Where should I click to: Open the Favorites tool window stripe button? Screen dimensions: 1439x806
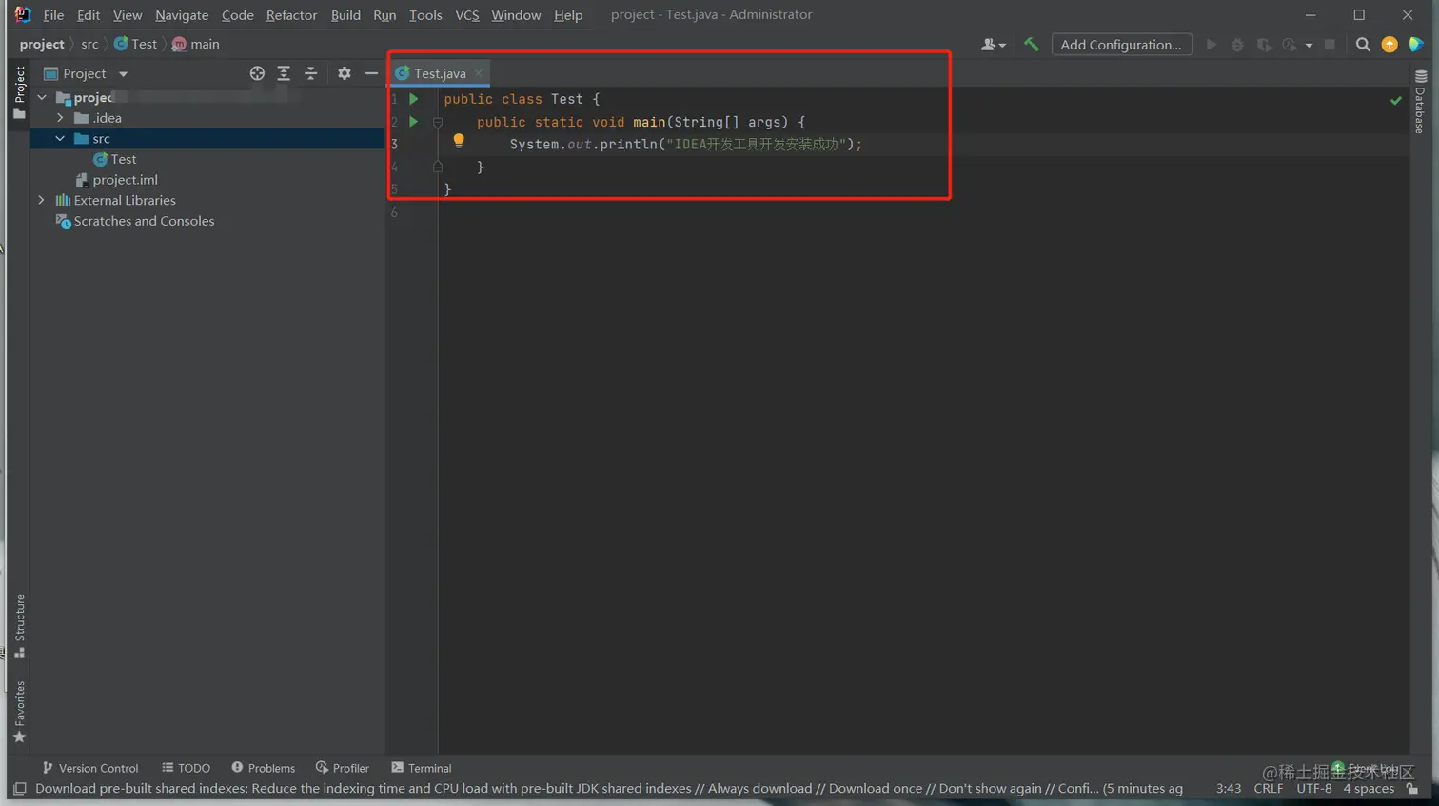19,713
